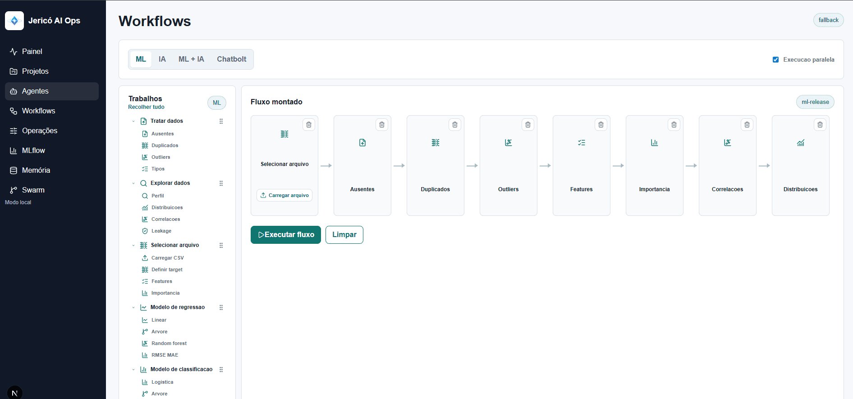Delete the Distribuicoes flow card

click(820, 125)
